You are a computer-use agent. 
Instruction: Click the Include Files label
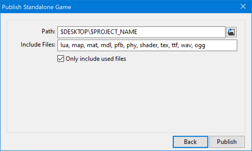tap(38, 45)
